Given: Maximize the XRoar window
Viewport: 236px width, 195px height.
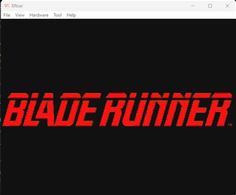Looking at the screenshot, I should point(210,6).
